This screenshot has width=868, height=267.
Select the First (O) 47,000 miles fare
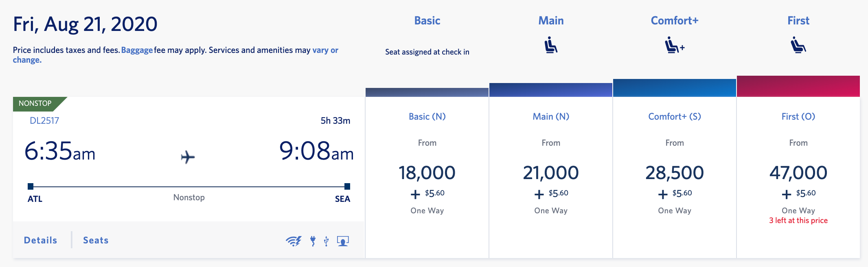(798, 173)
